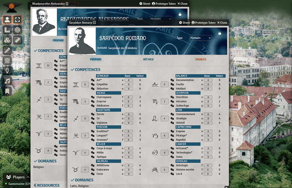Select the Token Controls tool in sidebar
292x188 pixels.
pyautogui.click(x=7, y=20)
